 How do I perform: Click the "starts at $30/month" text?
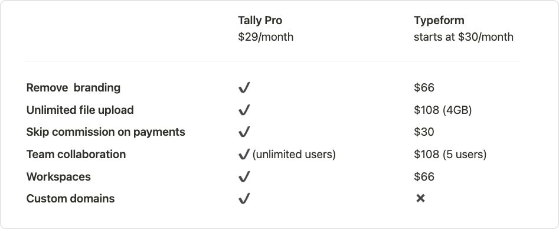click(463, 37)
